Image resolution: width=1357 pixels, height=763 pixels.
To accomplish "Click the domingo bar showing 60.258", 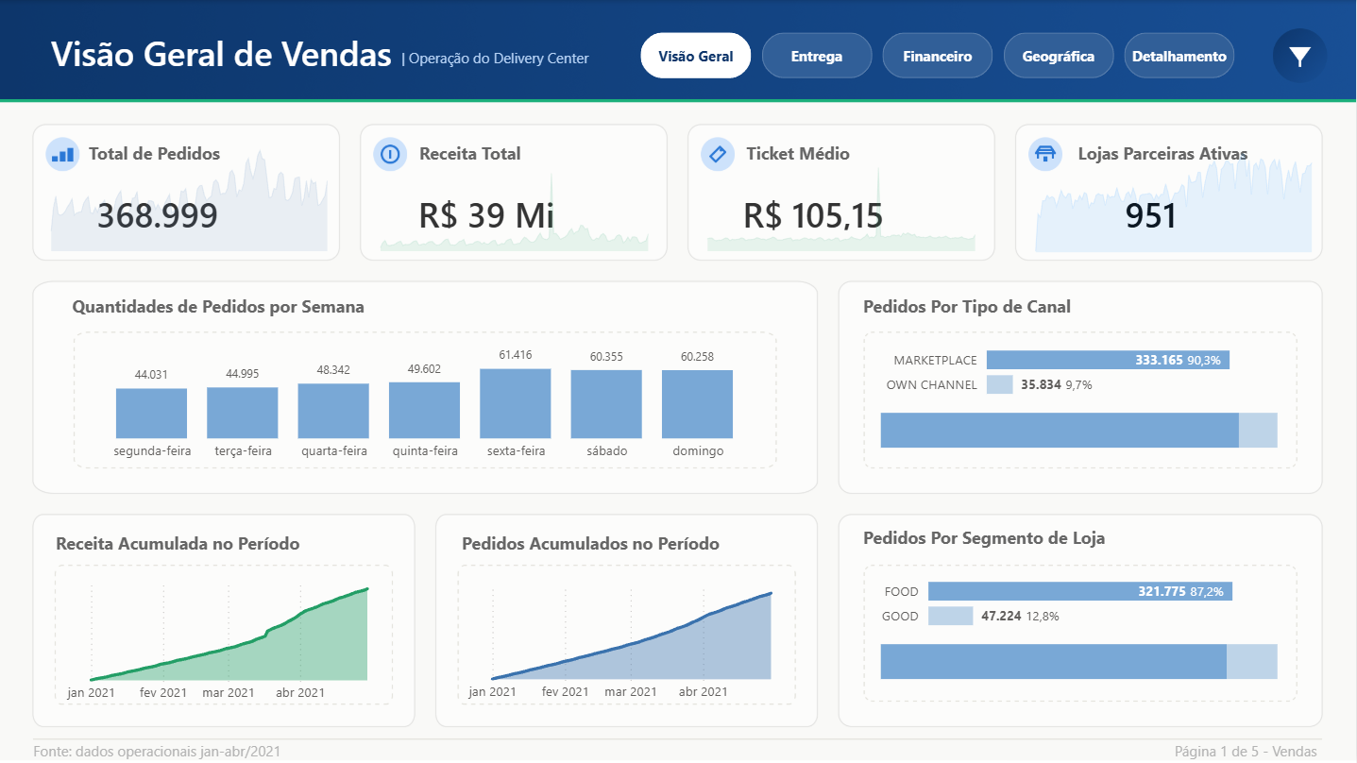I will pyautogui.click(x=697, y=404).
